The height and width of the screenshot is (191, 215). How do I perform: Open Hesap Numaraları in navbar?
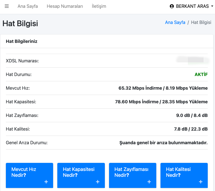coord(65,6)
